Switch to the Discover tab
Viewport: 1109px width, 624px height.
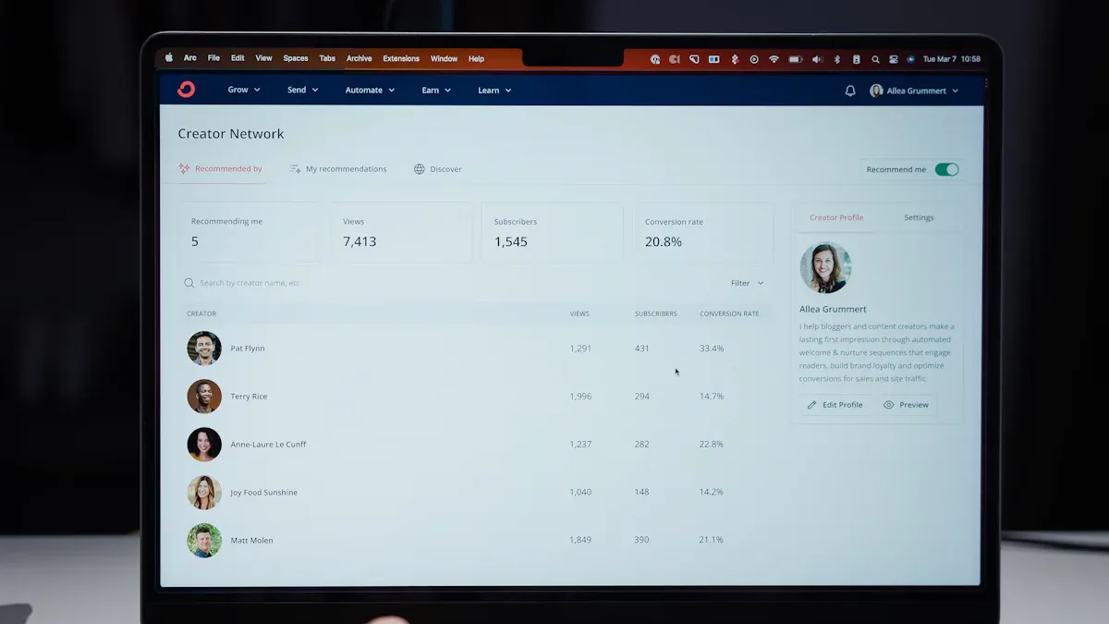pyautogui.click(x=438, y=169)
